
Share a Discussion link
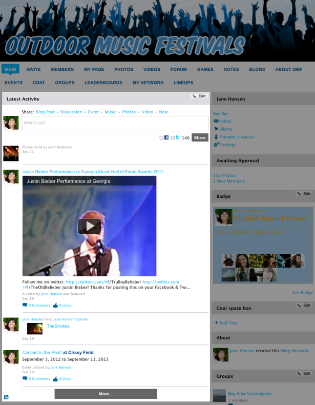(71, 112)
